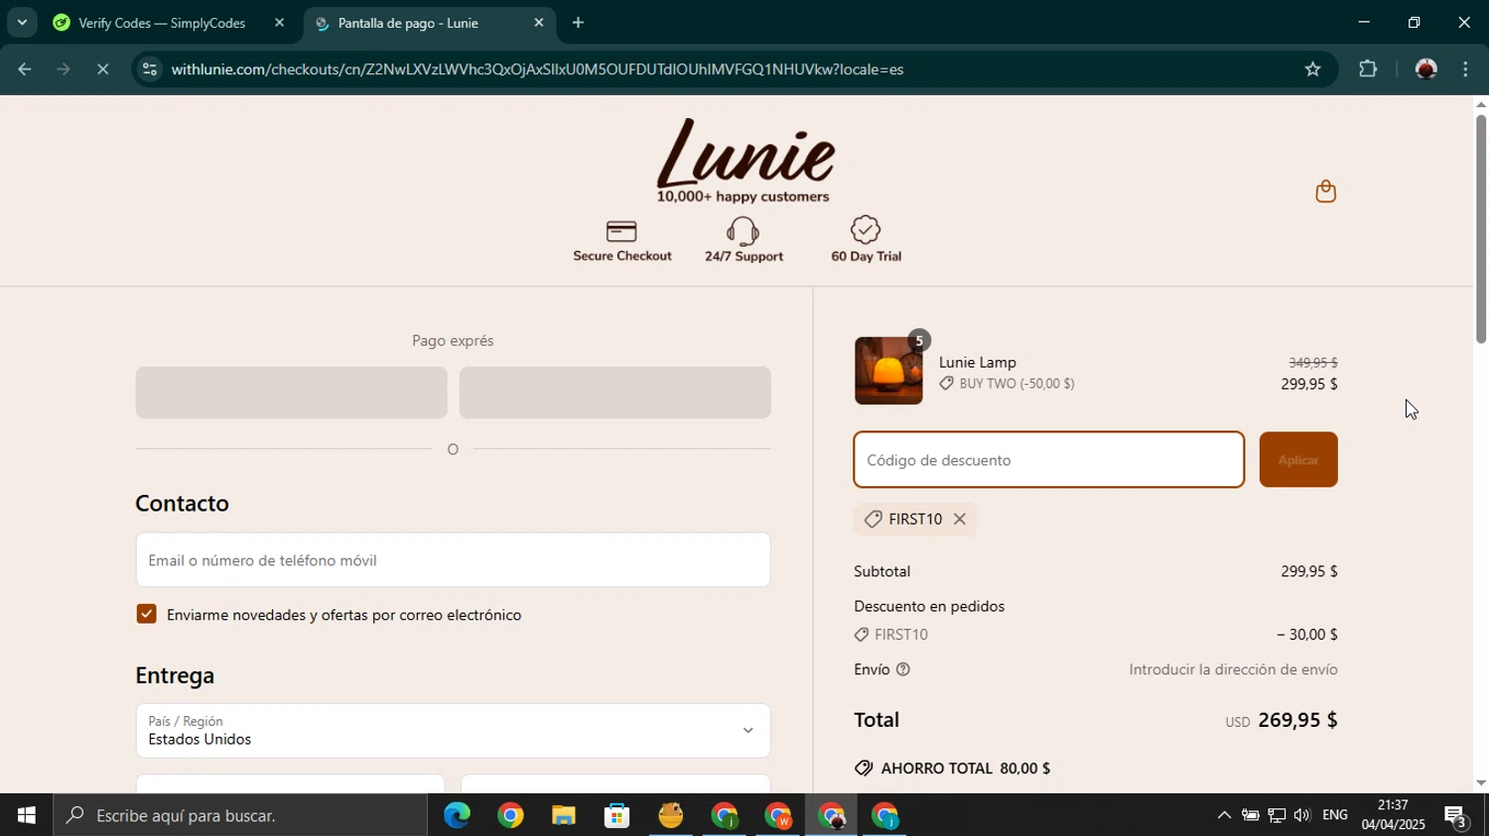The image size is (1489, 836).
Task: Show hidden system tray icons
Action: tap(1224, 815)
